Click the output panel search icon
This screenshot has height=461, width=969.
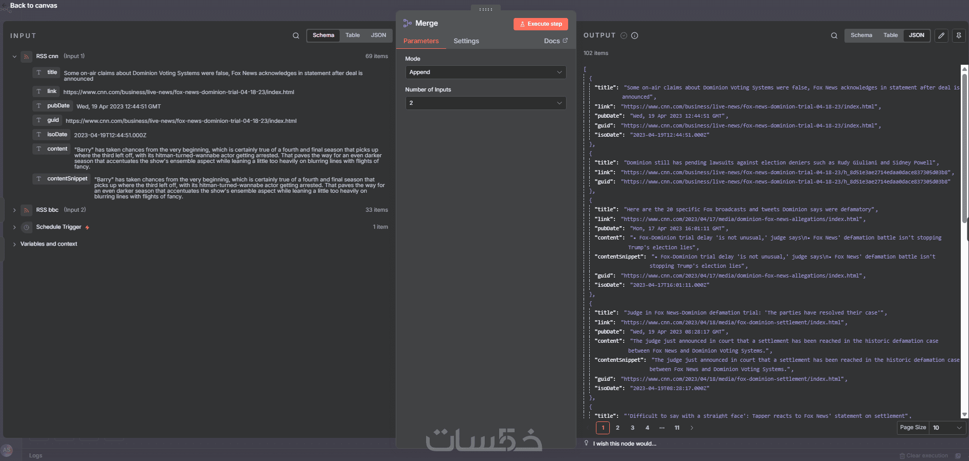point(834,35)
